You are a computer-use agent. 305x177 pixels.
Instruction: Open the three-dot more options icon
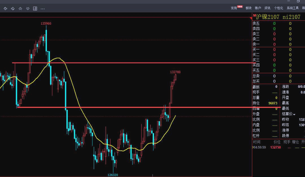pos(43,8)
